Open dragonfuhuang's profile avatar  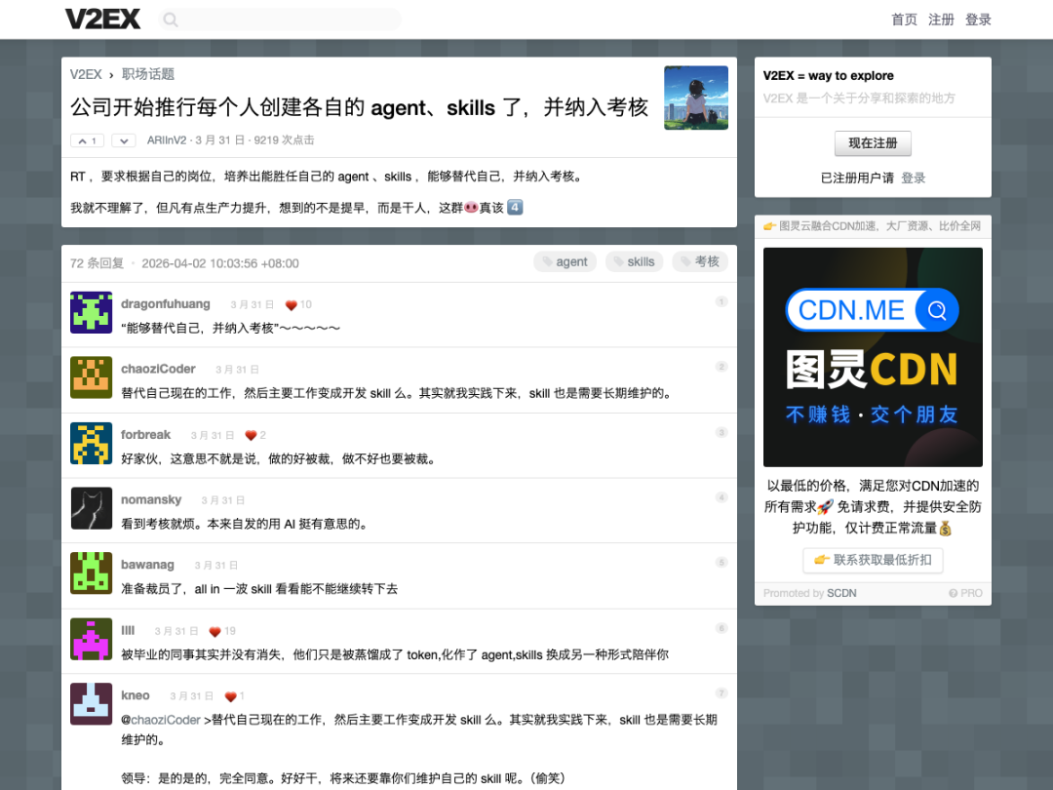[x=91, y=314]
